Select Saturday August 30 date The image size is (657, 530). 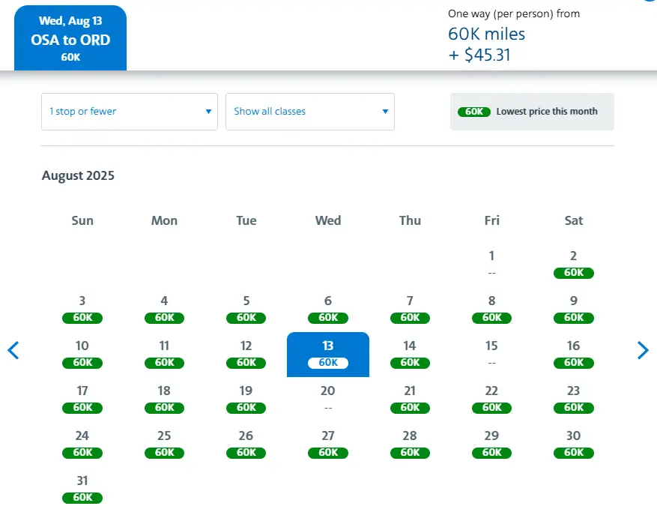[x=574, y=444]
